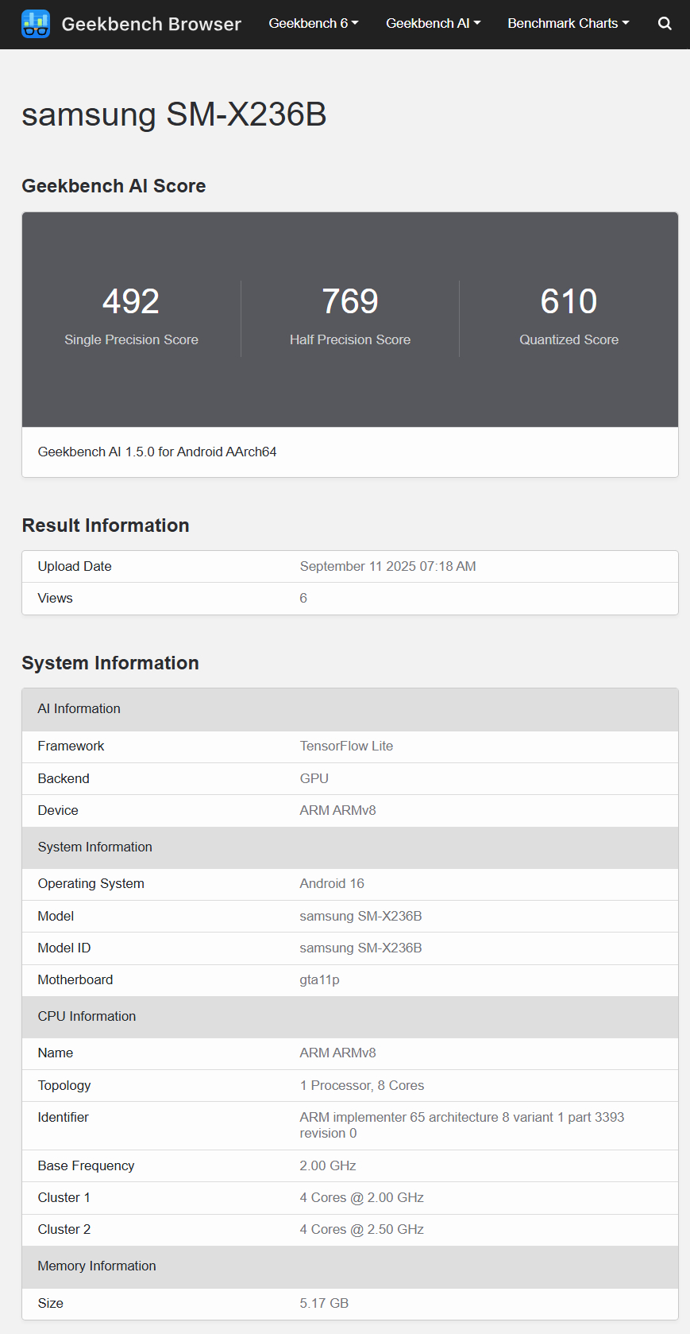
Task: Select the 492 Single Precision Score
Action: coord(131,302)
